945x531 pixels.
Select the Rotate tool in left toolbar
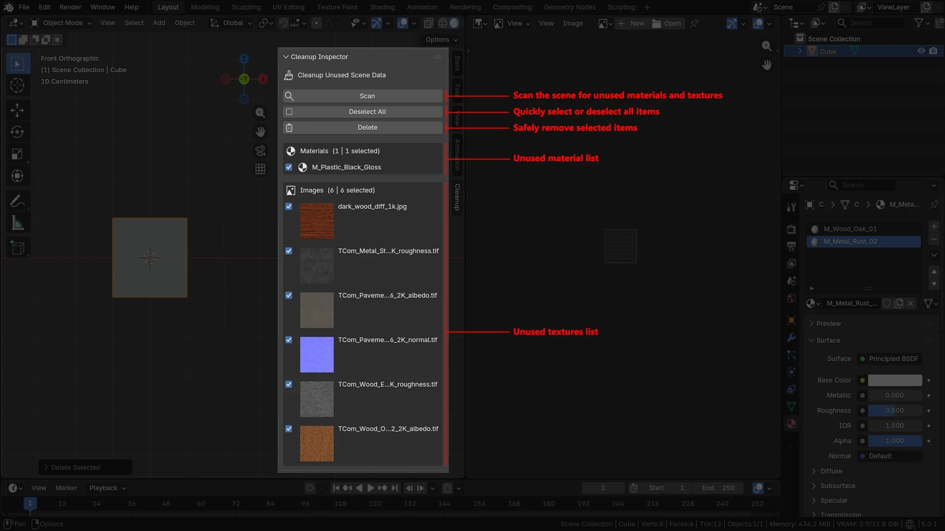pyautogui.click(x=17, y=132)
